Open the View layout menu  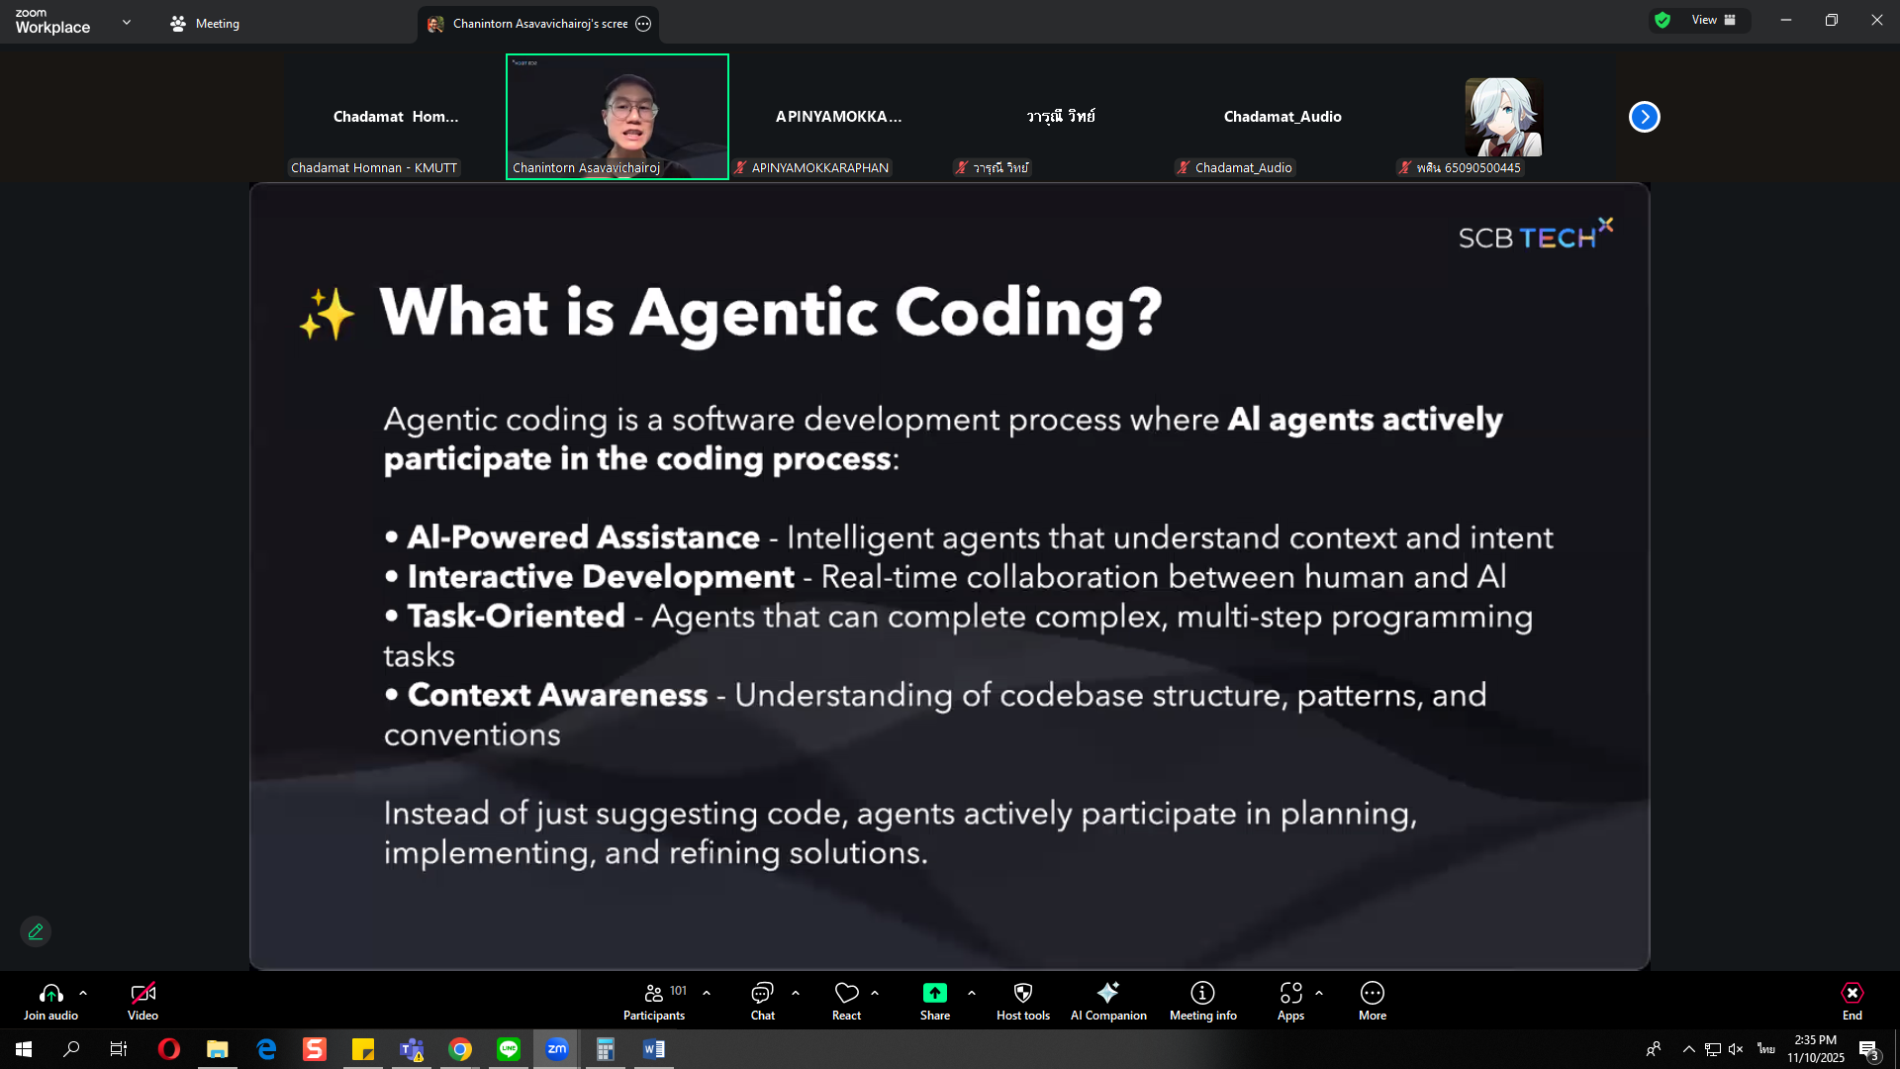coord(1712,20)
